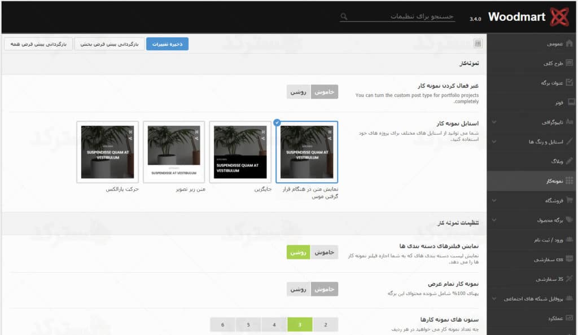Click the برگه محصول tag icon
The height and width of the screenshot is (335, 578).
[x=570, y=220]
